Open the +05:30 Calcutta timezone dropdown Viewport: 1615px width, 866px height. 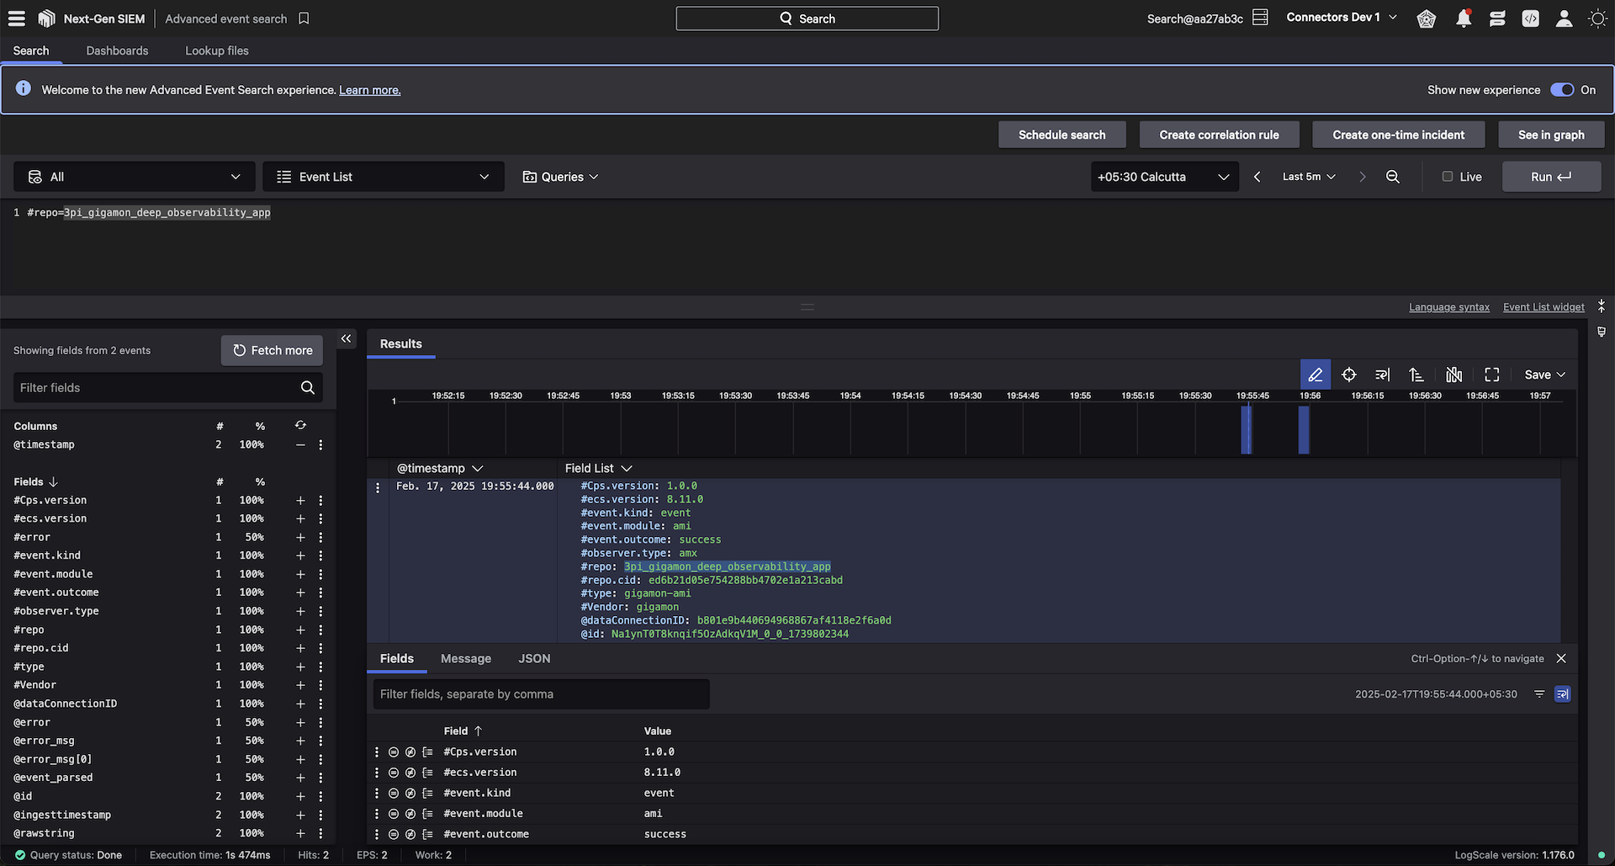1163,177
